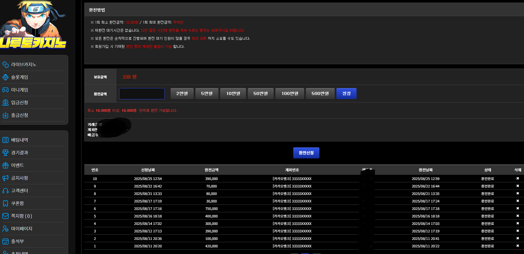Viewport: 524px width, 254px height.
Task: Open 쪽지함 message inbox
Action: [22, 216]
